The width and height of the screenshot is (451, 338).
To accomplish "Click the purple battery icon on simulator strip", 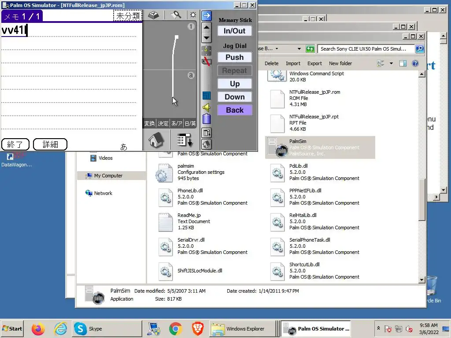I will (x=207, y=119).
